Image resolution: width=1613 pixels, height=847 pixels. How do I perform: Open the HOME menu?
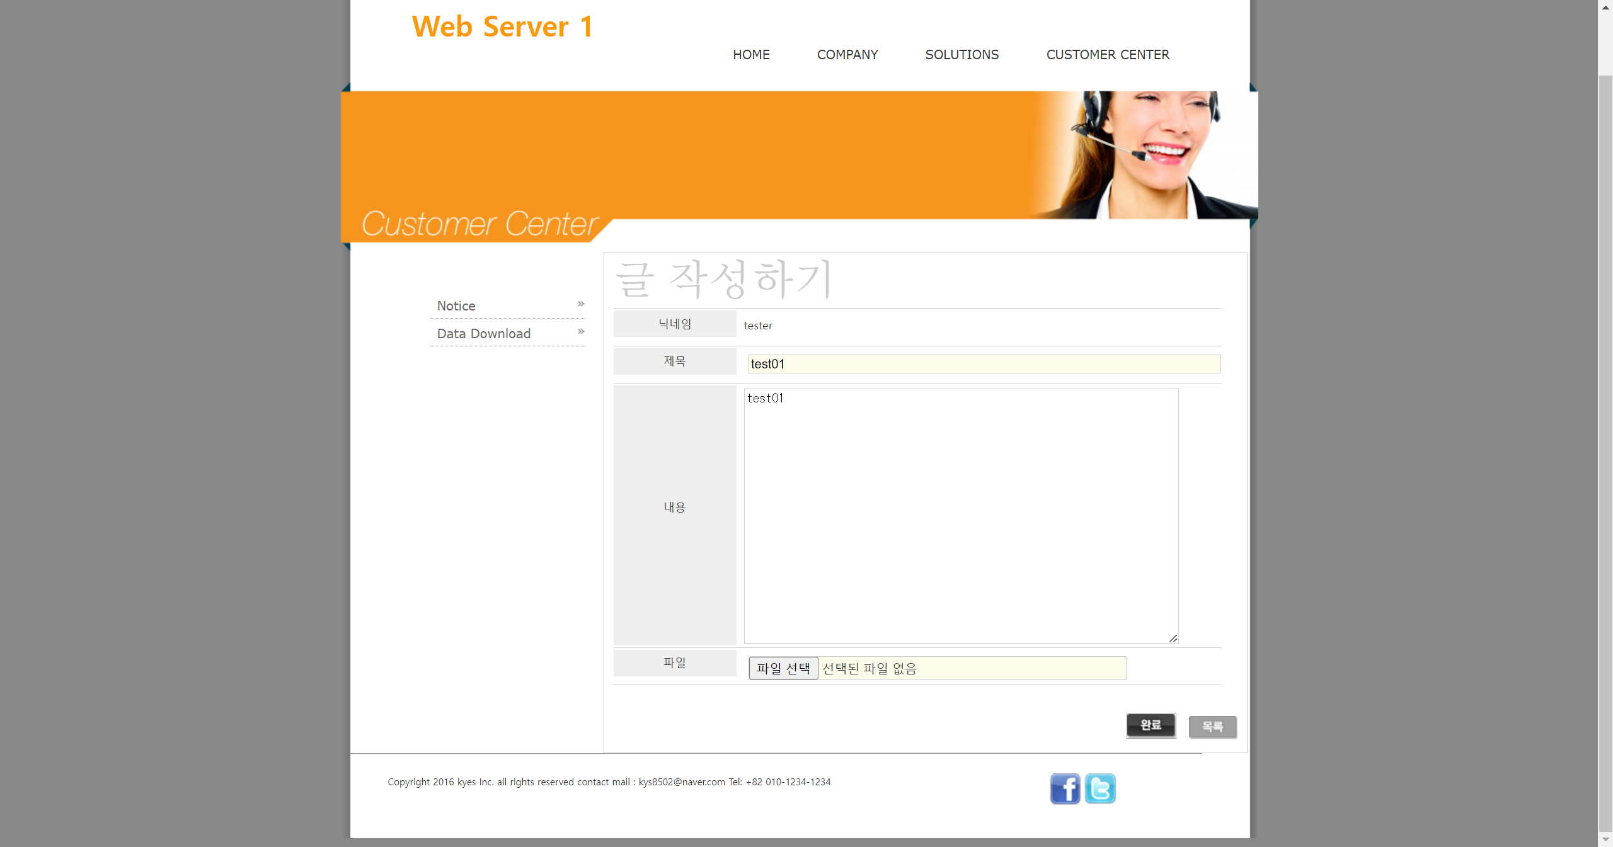[751, 55]
